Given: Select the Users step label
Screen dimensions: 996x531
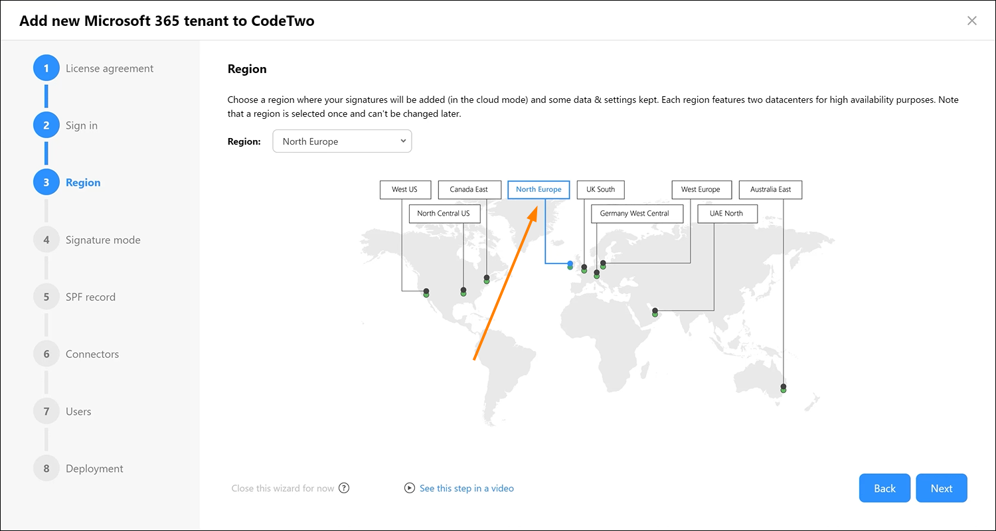Looking at the screenshot, I should (x=78, y=412).
